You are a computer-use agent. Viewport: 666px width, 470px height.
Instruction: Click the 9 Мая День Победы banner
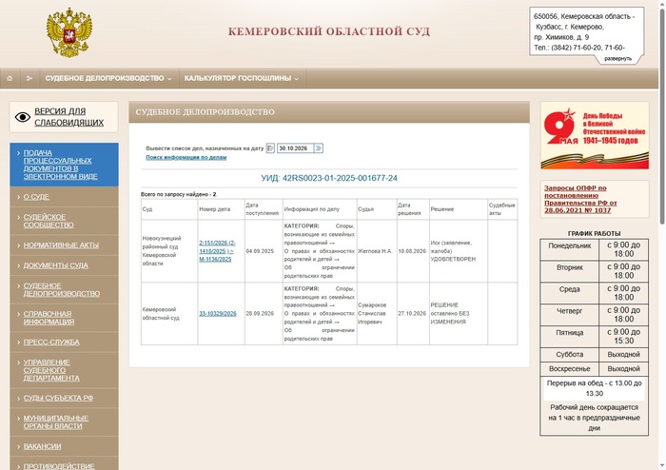[x=595, y=135]
